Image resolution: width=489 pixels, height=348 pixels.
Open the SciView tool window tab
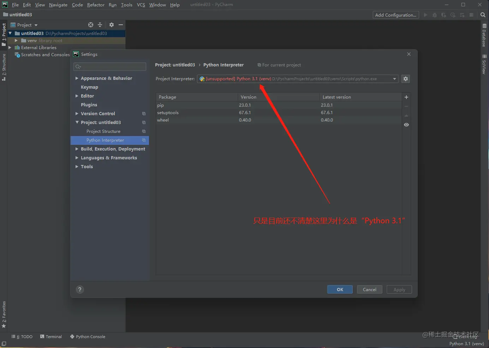pos(484,64)
